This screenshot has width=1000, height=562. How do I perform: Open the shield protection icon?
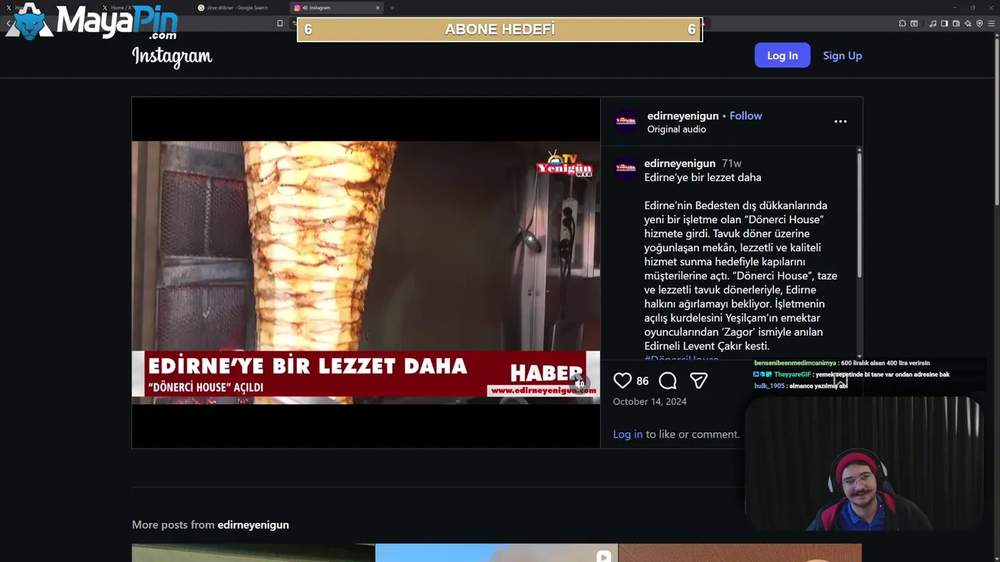pyautogui.click(x=980, y=23)
